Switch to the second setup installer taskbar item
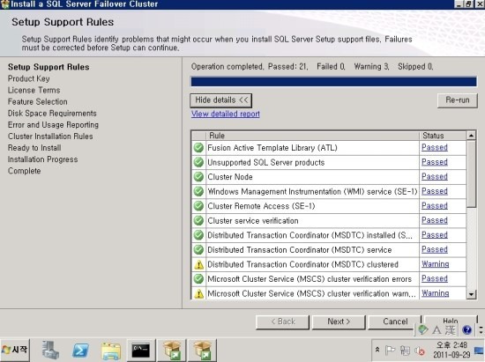 point(202,351)
